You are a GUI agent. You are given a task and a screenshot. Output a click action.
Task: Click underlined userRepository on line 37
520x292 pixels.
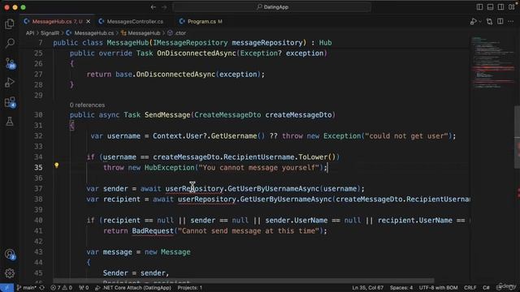coord(194,189)
